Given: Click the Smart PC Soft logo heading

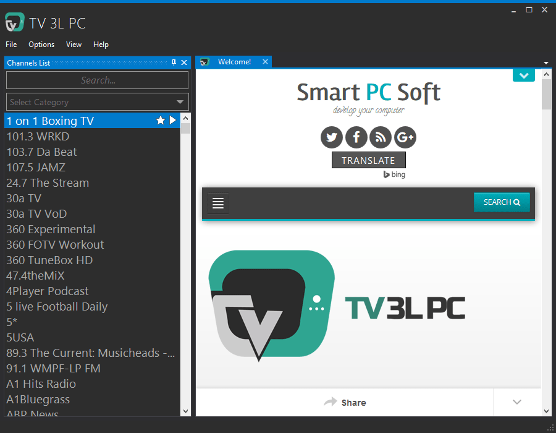Looking at the screenshot, I should 368,92.
